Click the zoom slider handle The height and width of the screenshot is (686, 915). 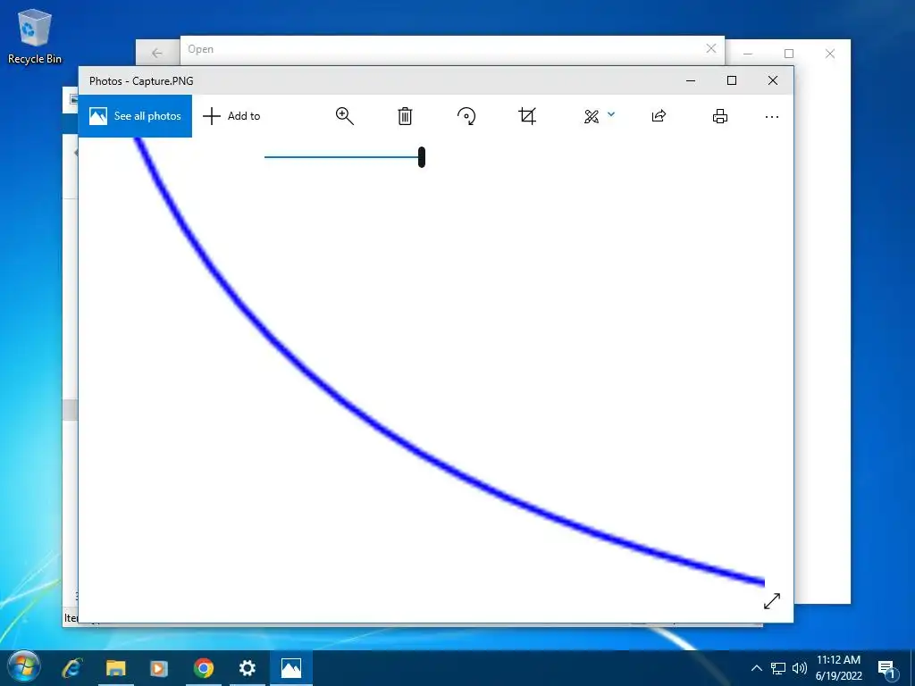click(422, 157)
